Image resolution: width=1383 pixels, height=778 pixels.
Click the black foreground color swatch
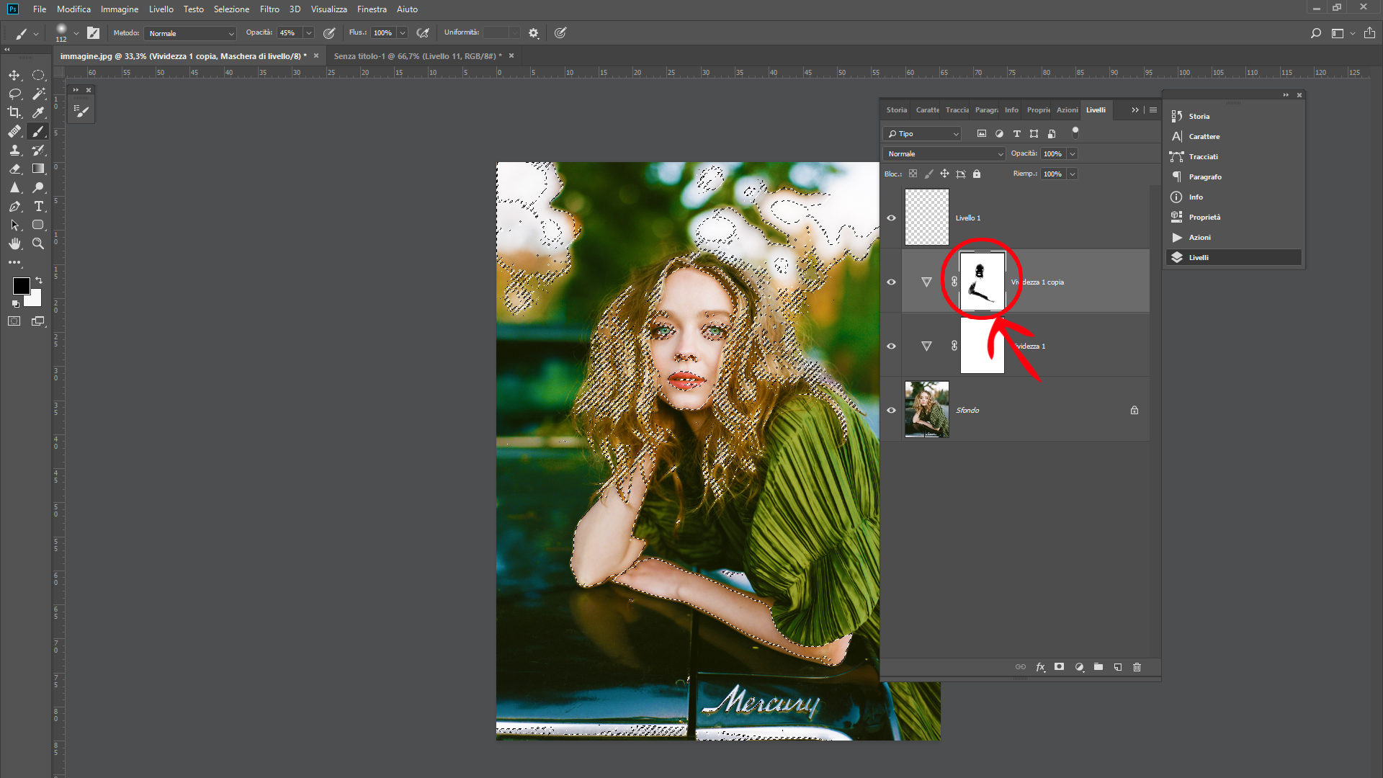tap(21, 285)
